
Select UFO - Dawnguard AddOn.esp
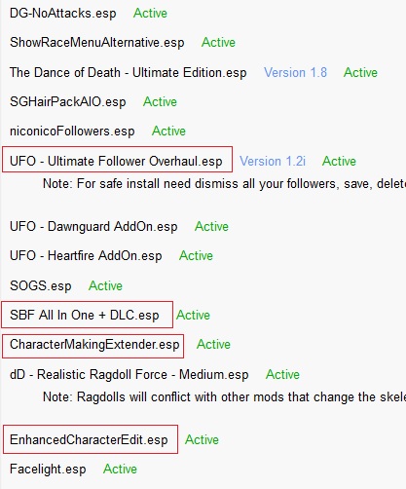coord(93,226)
